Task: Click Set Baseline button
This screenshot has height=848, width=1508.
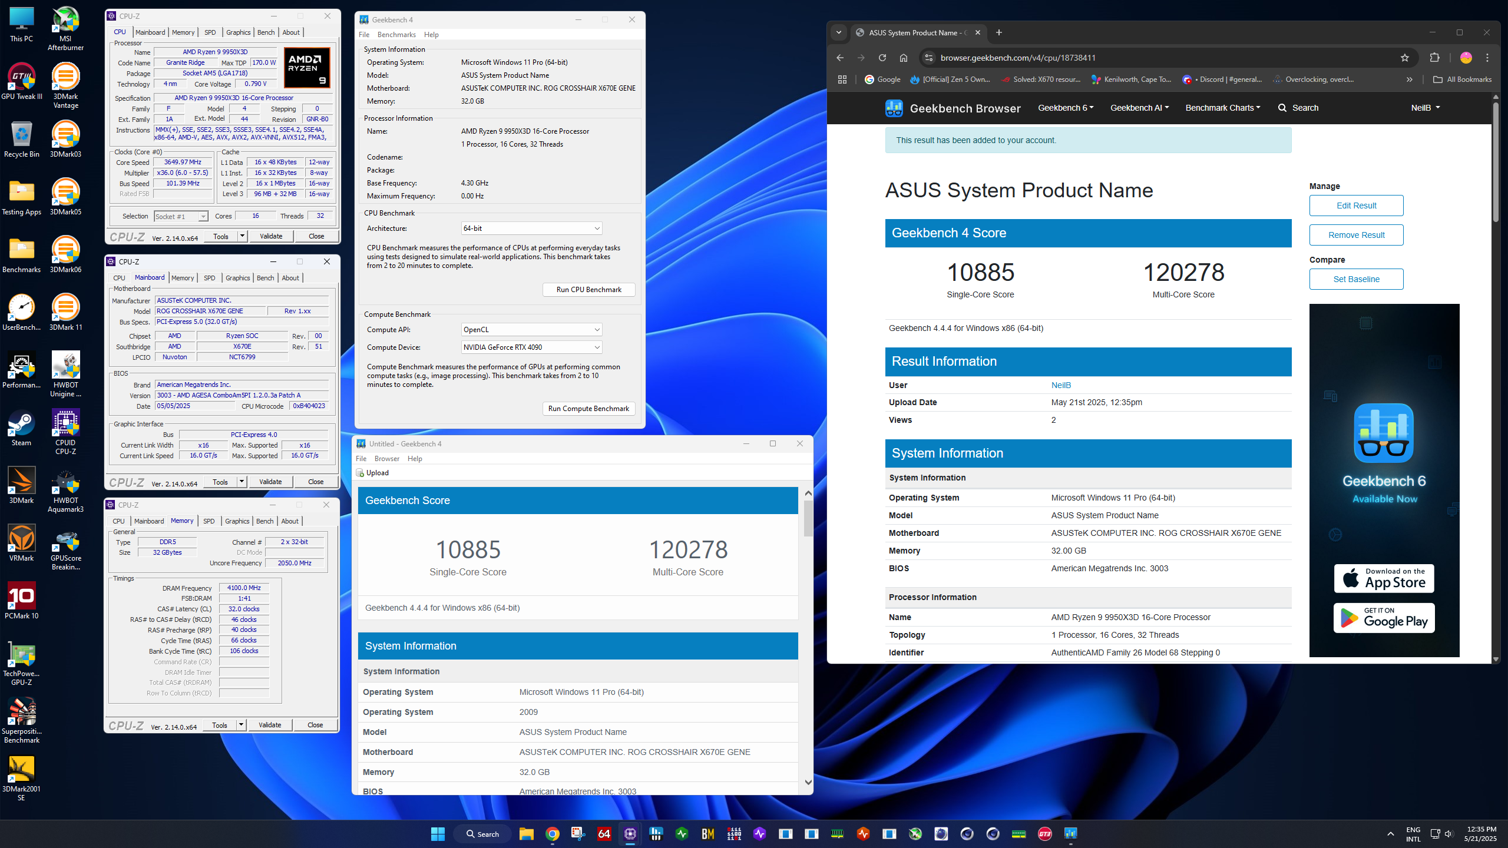Action: click(1356, 279)
